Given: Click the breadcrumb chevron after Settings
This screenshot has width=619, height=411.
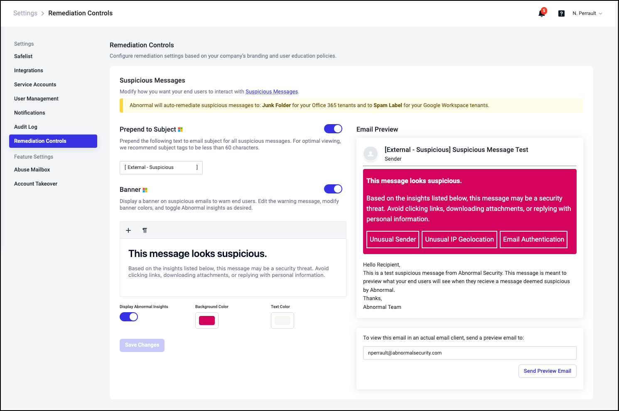Looking at the screenshot, I should point(42,13).
